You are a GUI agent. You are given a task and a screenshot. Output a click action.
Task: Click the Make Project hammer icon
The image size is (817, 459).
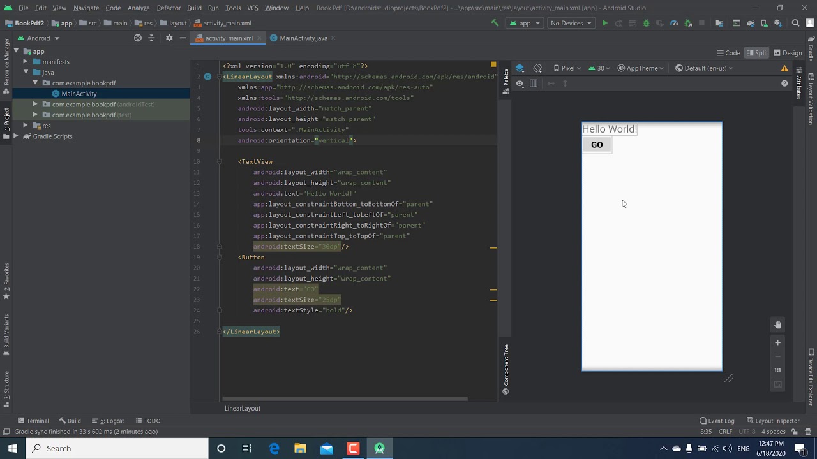pos(495,23)
